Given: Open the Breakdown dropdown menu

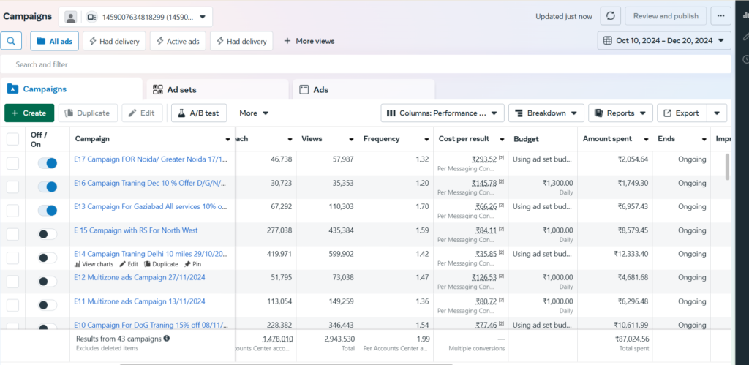Looking at the screenshot, I should point(546,113).
